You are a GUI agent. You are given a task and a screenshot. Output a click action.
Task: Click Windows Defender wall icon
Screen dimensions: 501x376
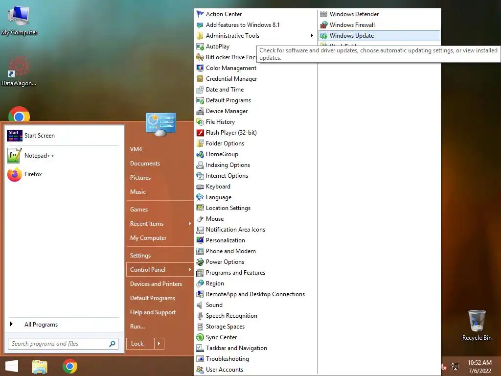[x=324, y=14]
